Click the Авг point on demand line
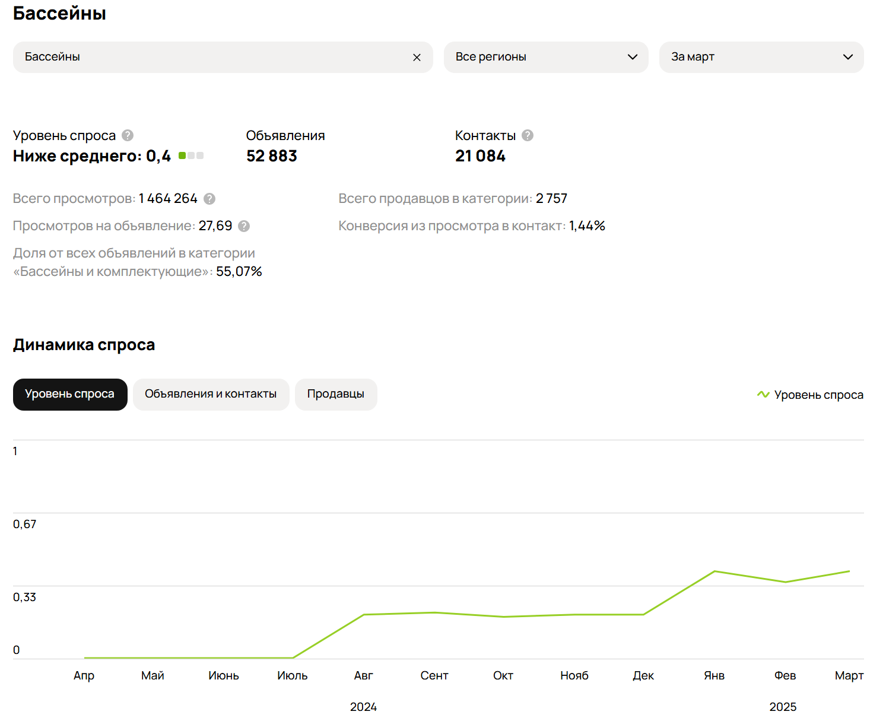Image resolution: width=886 pixels, height=721 pixels. (x=364, y=614)
